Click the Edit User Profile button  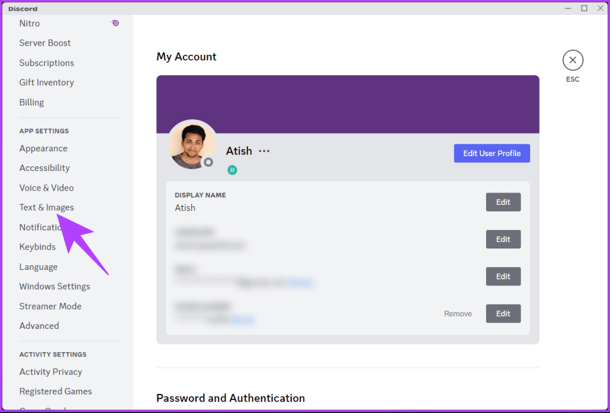pyautogui.click(x=491, y=153)
